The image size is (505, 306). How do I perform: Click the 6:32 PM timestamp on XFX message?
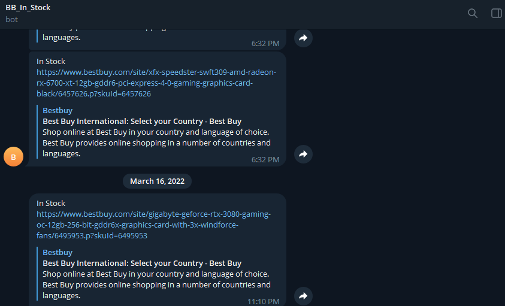pos(265,159)
